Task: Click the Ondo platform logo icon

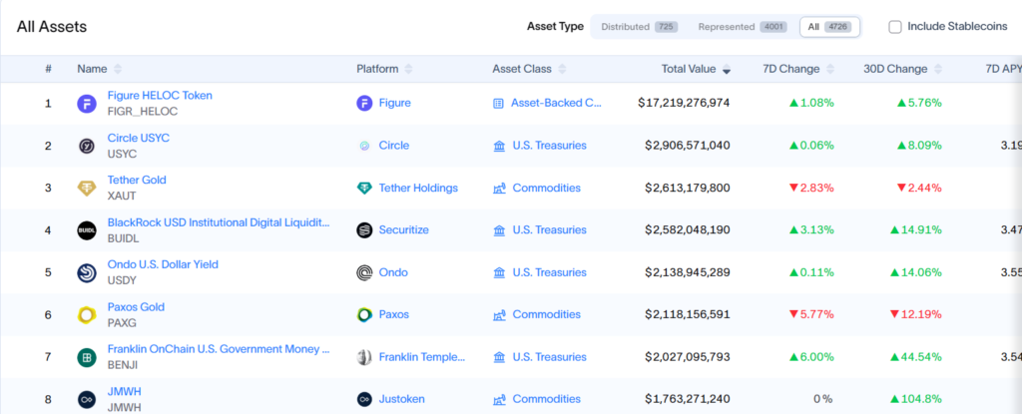Action: coord(364,272)
